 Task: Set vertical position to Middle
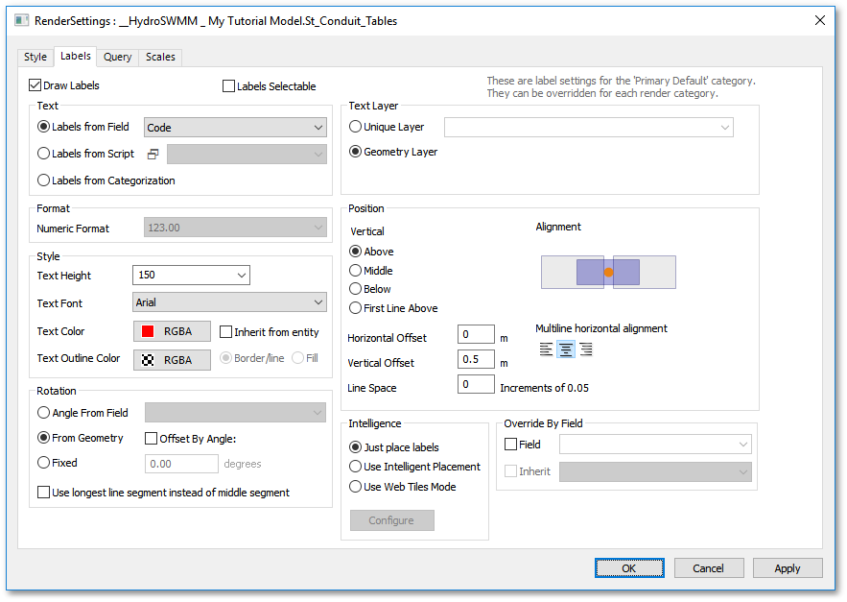[355, 270]
